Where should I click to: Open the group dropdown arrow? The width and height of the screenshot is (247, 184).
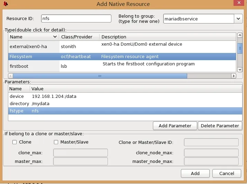[238, 19]
